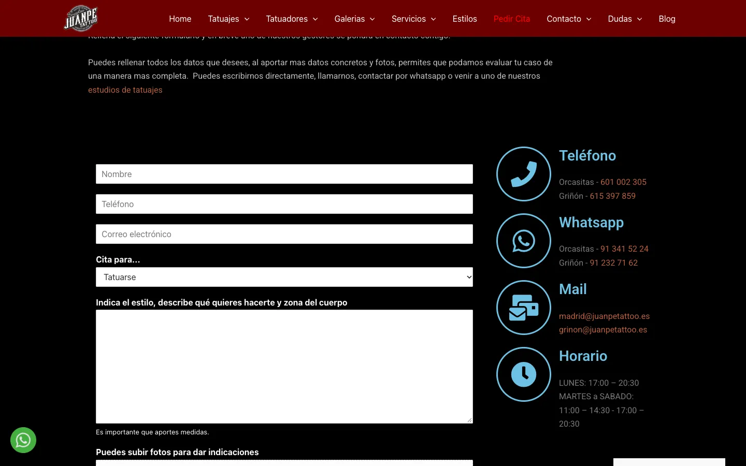Focus the Teléfono input field

coord(284,204)
